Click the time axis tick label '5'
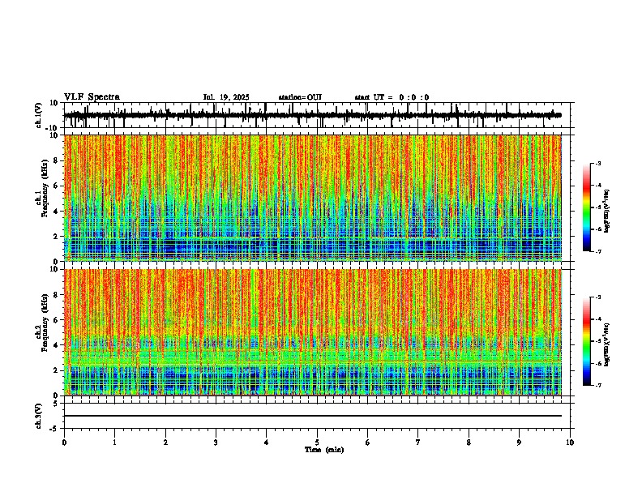Image resolution: width=642 pixels, height=496 pixels. (317, 443)
